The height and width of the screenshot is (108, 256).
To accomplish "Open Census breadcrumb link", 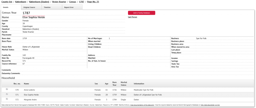I will [x=72, y=2].
